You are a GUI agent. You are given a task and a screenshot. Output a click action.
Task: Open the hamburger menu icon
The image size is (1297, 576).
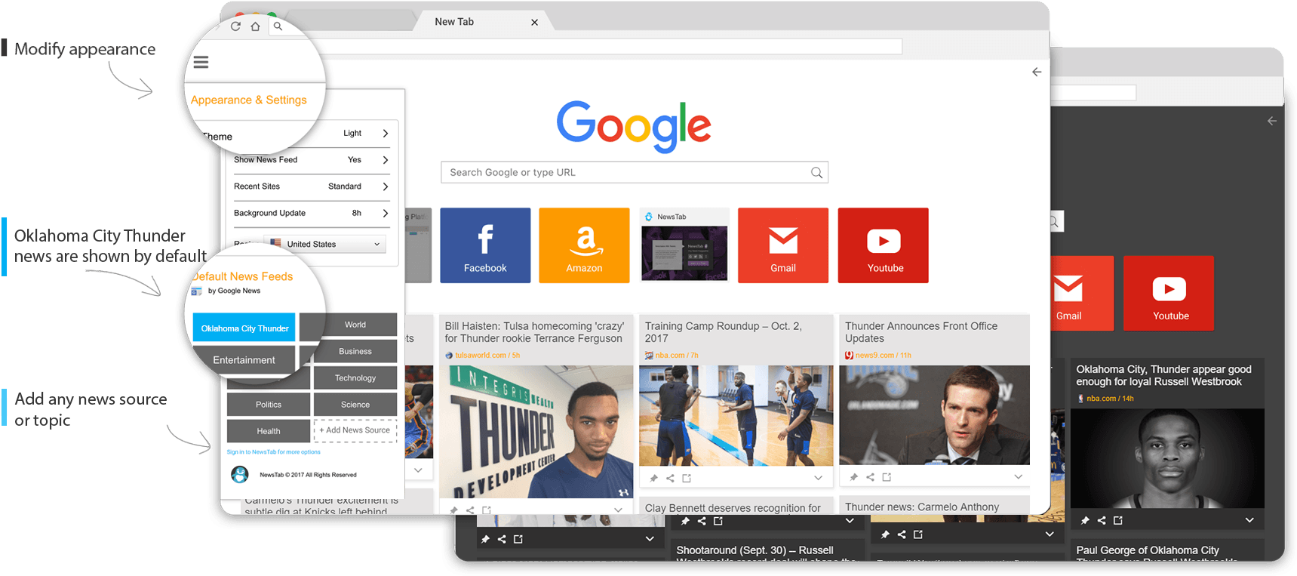pyautogui.click(x=201, y=62)
